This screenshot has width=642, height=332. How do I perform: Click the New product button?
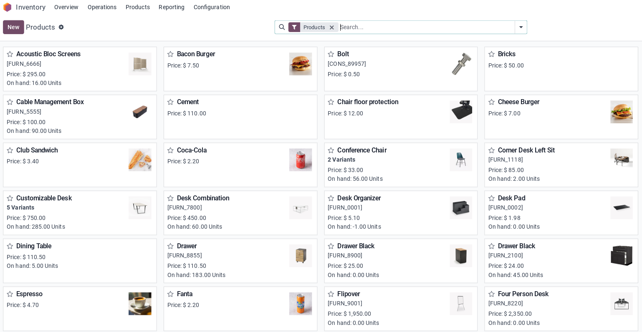coord(13,27)
